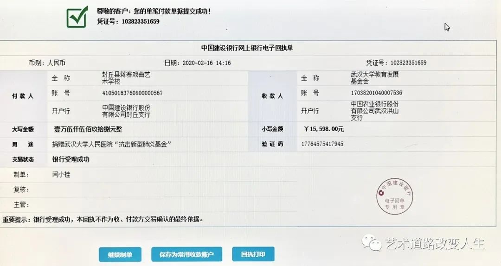Select the amount in words 壹万伍仟伍佰玖拾捌元整
Screen dimensions: 501x266
88,129
